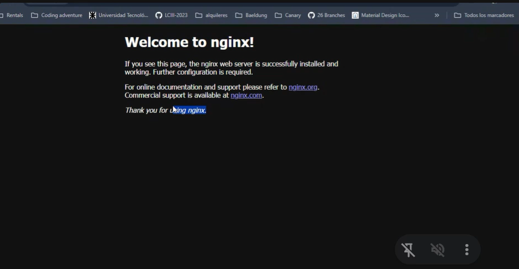Open the Coding adventure bookmark folder
This screenshot has width=519, height=269.
coord(57,15)
